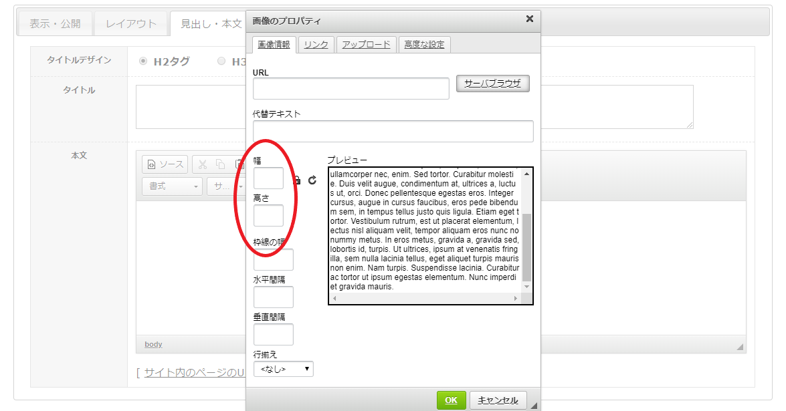Switch to the リンク tab
Viewport: 786px width, 411px height.
click(x=316, y=45)
